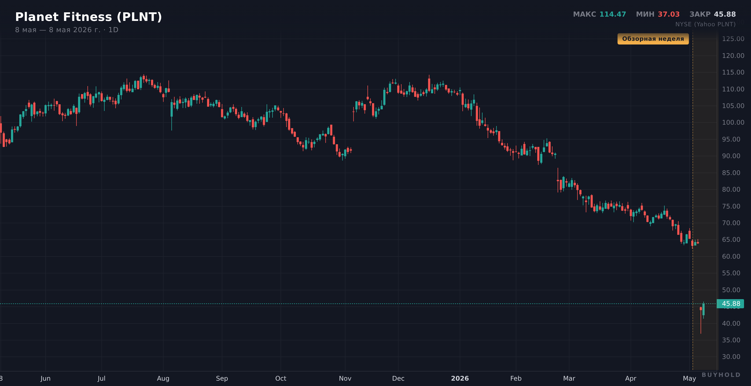Click the Feb label on the time axis

pyautogui.click(x=516, y=378)
